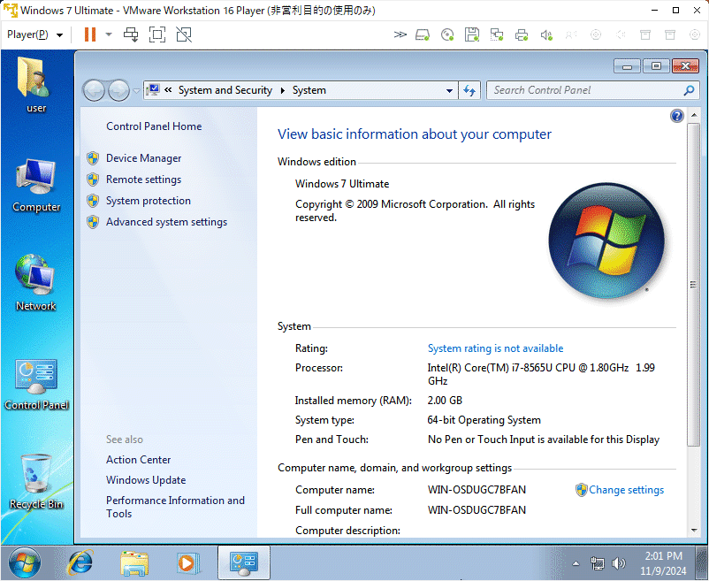
Task: Open the suspend button dropdown arrow
Action: 107,34
